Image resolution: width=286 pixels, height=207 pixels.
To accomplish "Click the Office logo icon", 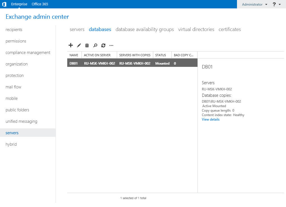I will coord(4,4).
